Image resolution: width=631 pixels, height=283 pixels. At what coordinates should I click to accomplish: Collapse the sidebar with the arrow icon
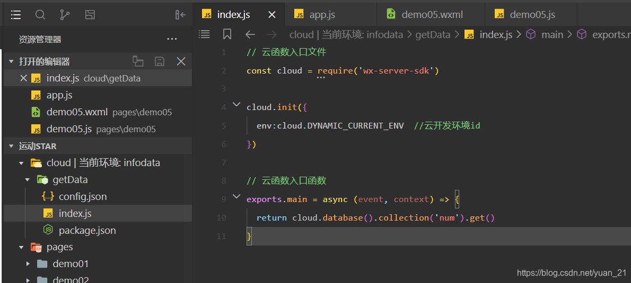181,15
